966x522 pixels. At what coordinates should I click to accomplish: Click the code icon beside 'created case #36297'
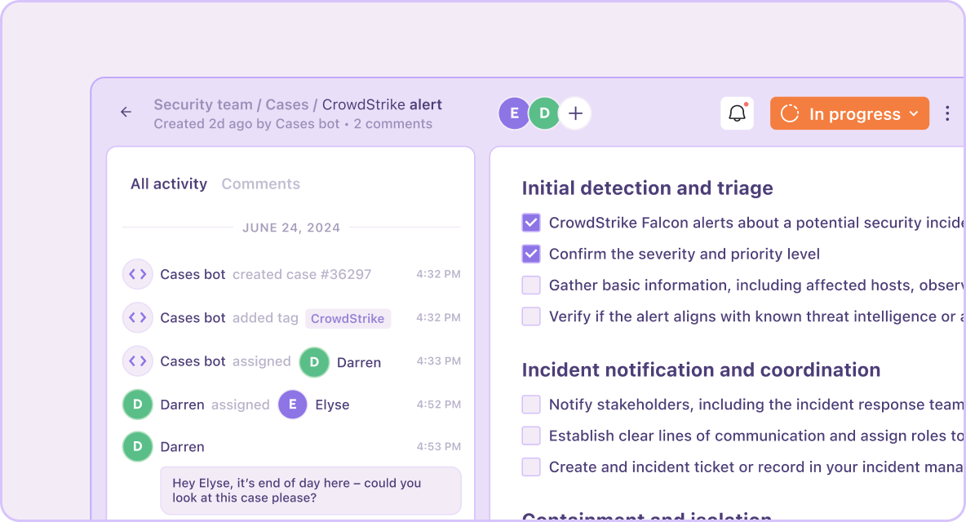137,274
